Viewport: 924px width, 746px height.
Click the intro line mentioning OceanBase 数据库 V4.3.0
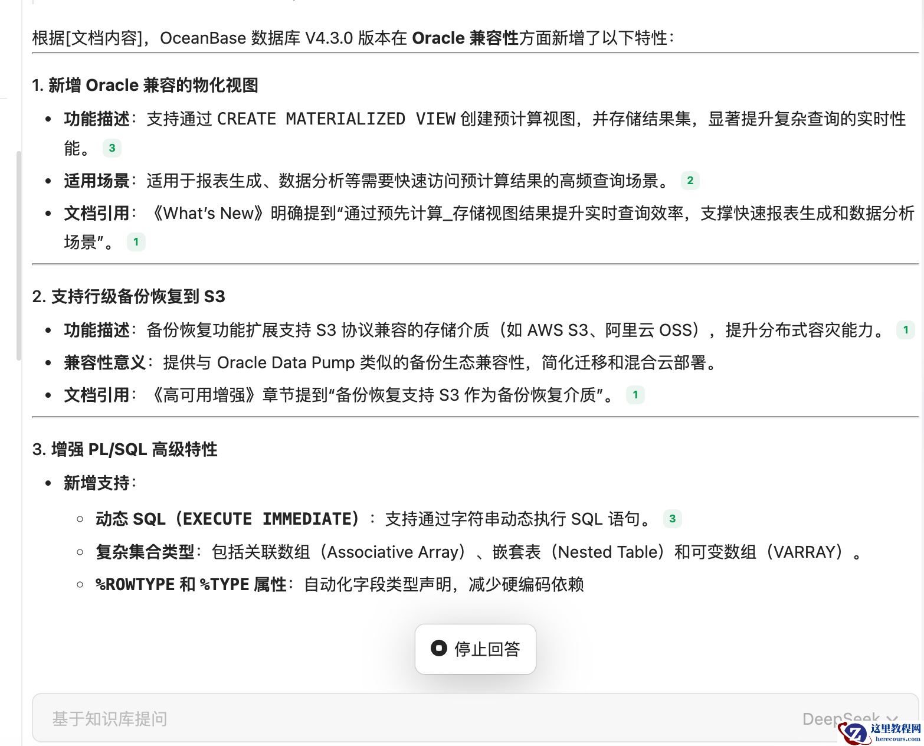353,38
